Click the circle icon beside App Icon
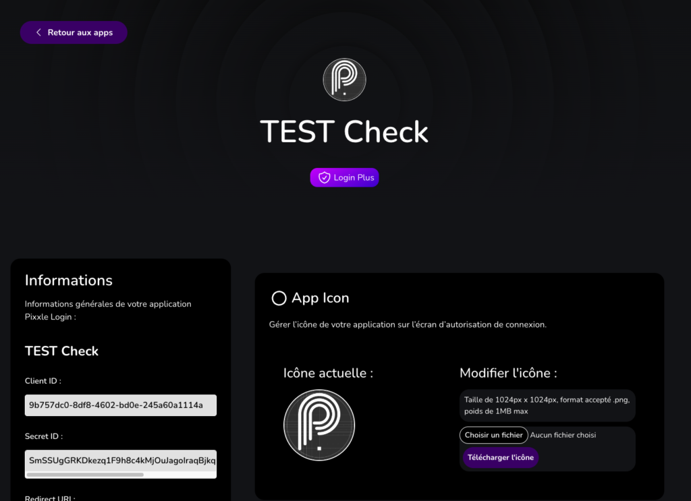Viewport: 691px width, 501px height. point(279,298)
